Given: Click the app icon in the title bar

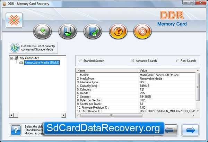Looking at the screenshot, I should click(x=4, y=4).
